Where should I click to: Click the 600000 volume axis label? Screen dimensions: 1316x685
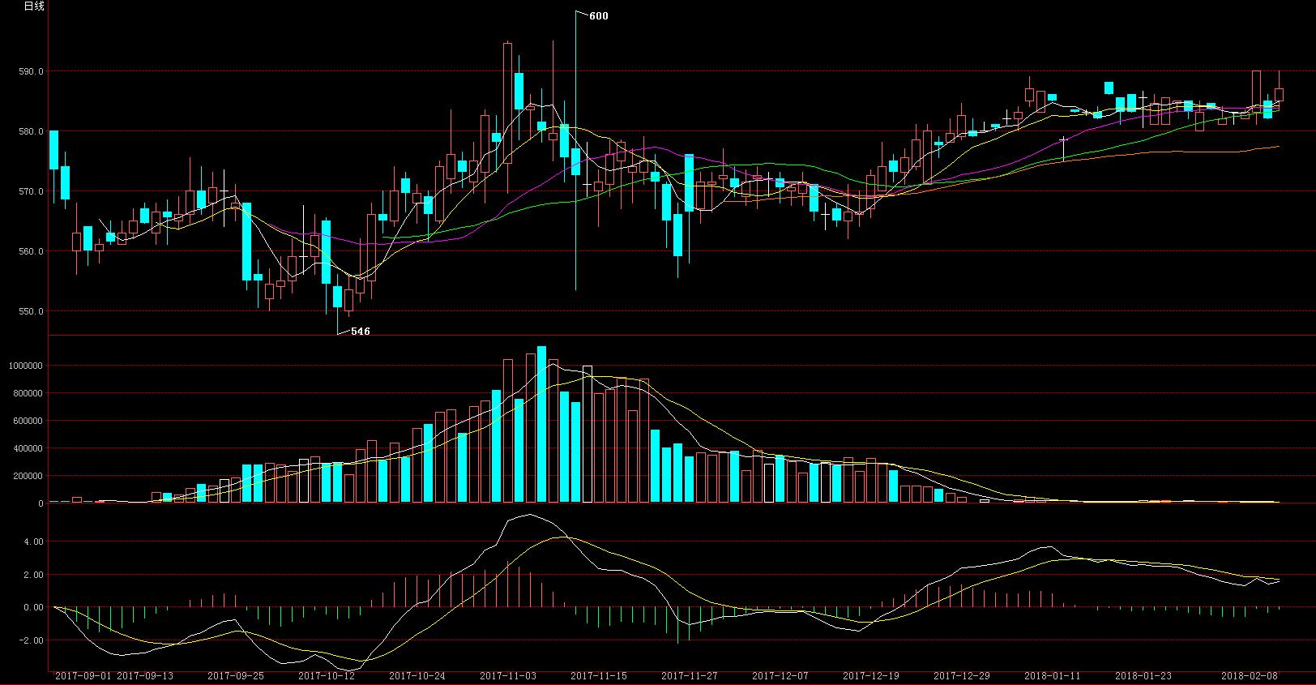[x=28, y=421]
